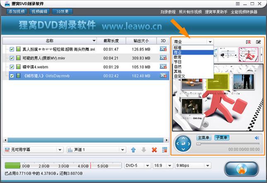Clear the video list icon
Viewport: 267px width, 183px height.
(x=164, y=150)
